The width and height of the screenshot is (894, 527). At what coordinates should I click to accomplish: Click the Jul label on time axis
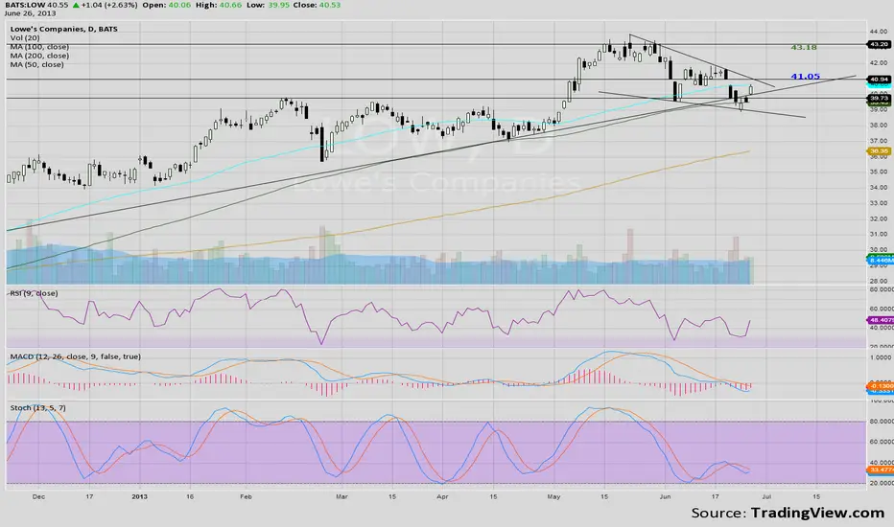pyautogui.click(x=766, y=496)
